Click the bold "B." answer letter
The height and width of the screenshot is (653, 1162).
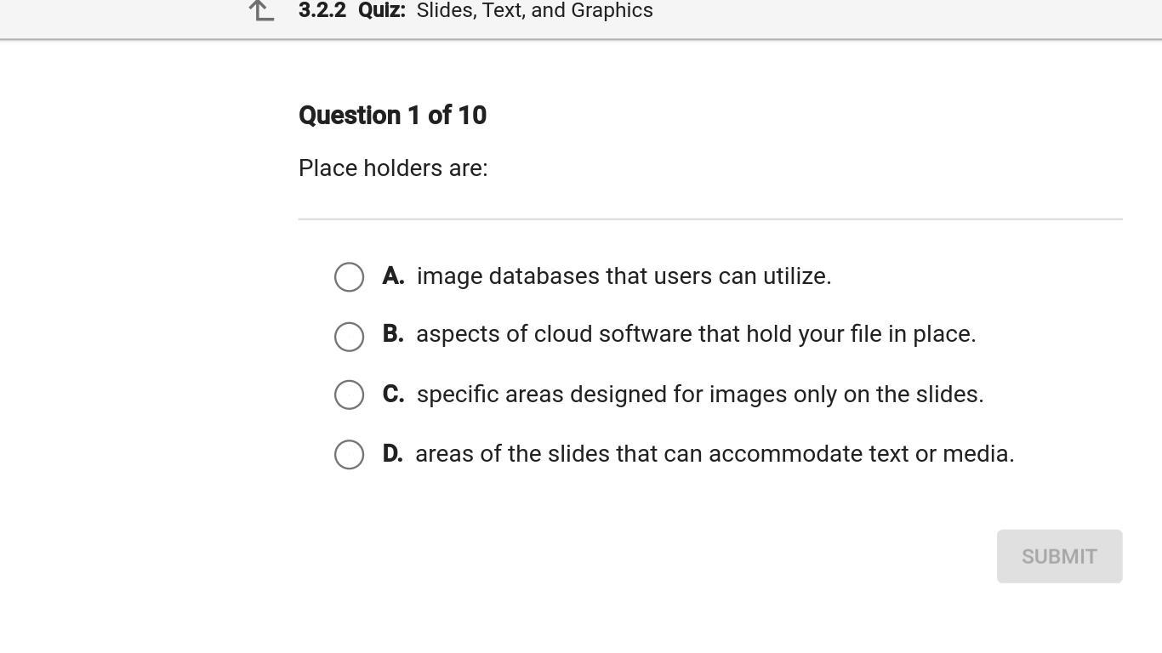[393, 334]
